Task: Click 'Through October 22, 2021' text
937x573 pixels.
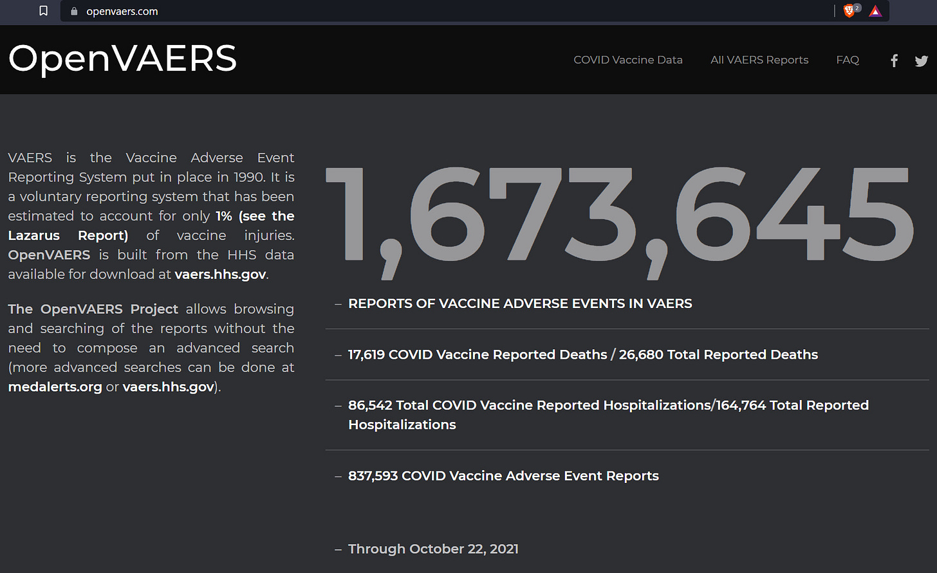Action: 433,549
